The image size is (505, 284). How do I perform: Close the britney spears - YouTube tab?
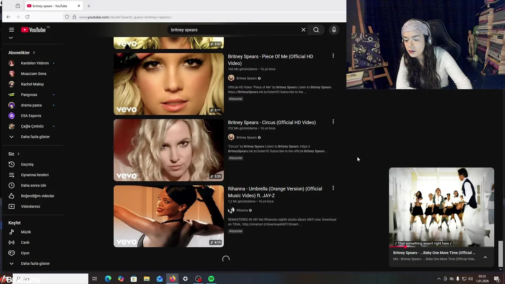click(79, 6)
